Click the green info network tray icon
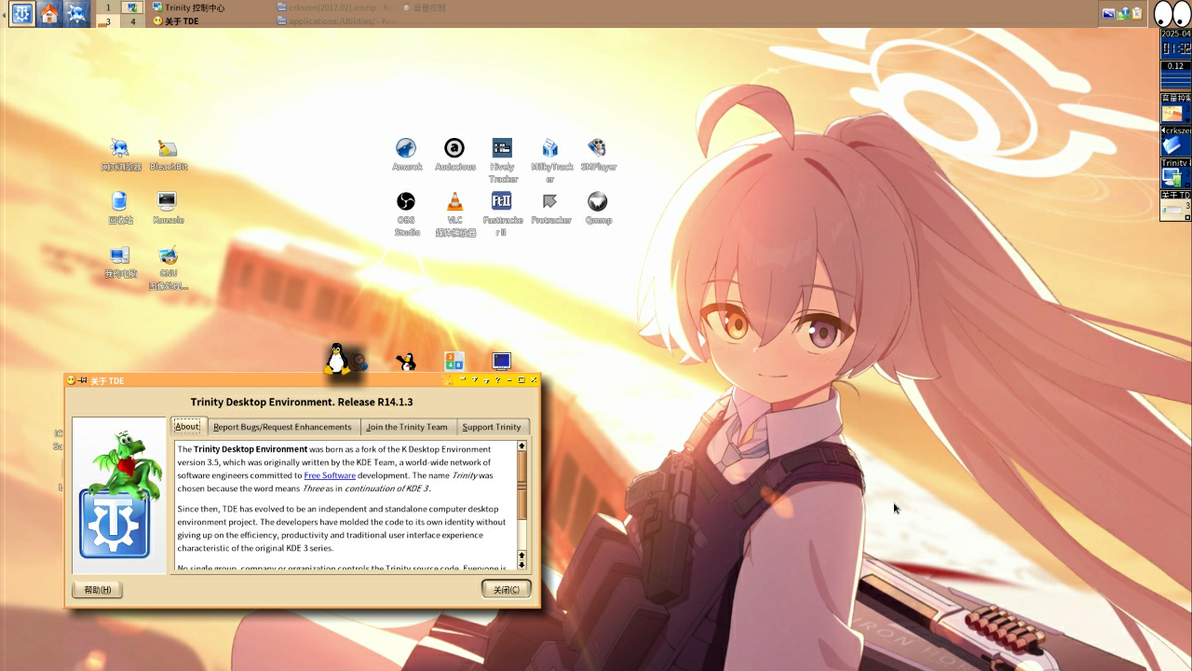Image resolution: width=1192 pixels, height=671 pixels. [x=1123, y=13]
